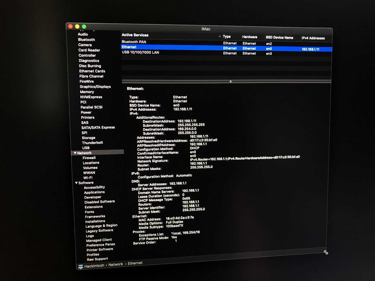
Task: Click Network in the bottom path bar
Action: (116, 264)
